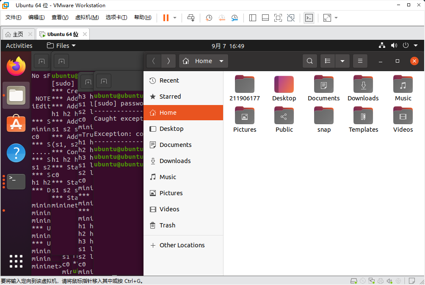
Task: Click the search icon in Files header
Action: pyautogui.click(x=309, y=61)
